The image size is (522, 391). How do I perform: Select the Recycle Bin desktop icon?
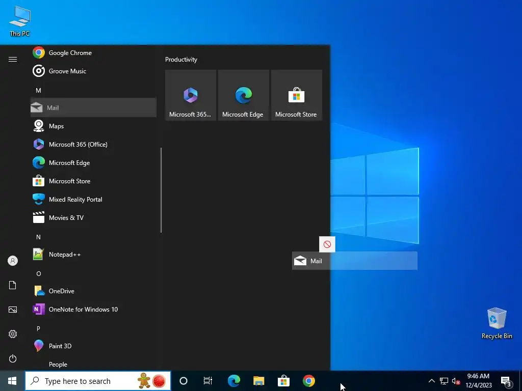pos(497,323)
